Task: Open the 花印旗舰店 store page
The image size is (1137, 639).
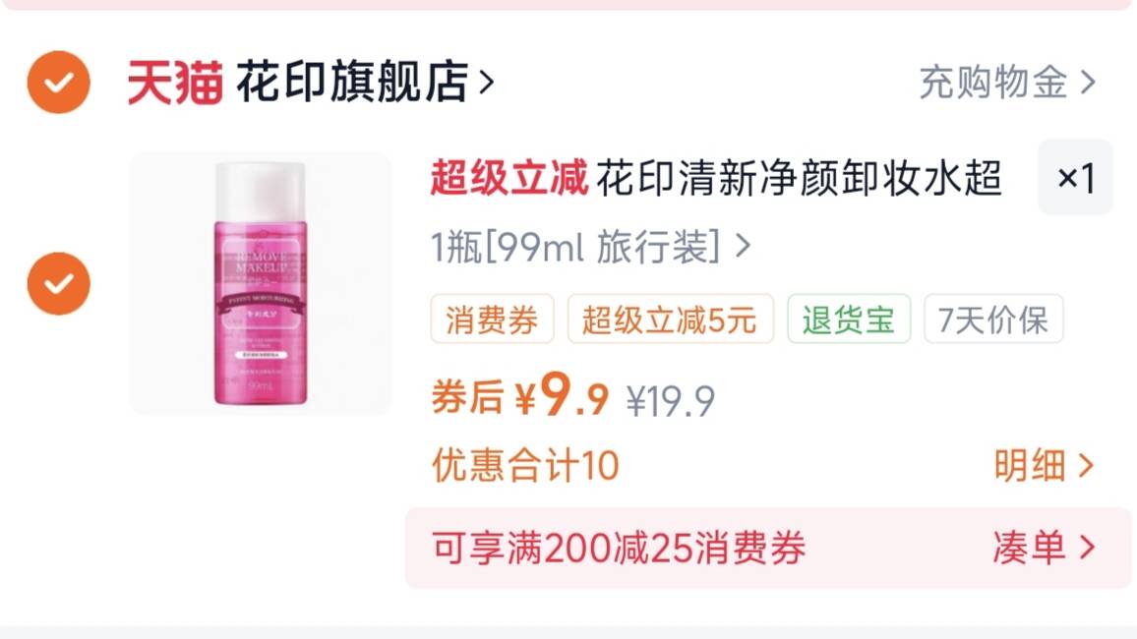Action: (x=352, y=82)
